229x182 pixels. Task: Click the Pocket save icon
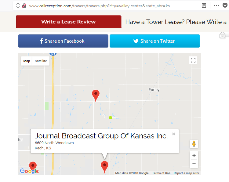coord(225,5)
